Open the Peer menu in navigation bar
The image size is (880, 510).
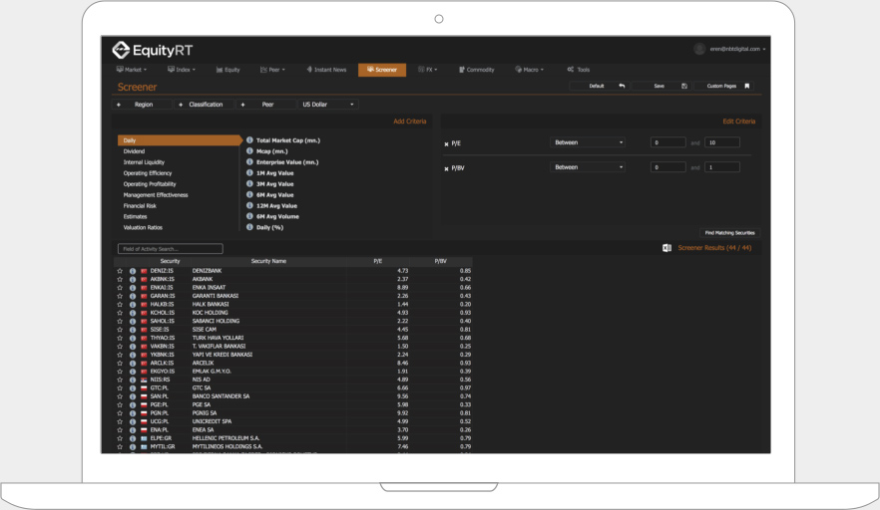tap(272, 70)
